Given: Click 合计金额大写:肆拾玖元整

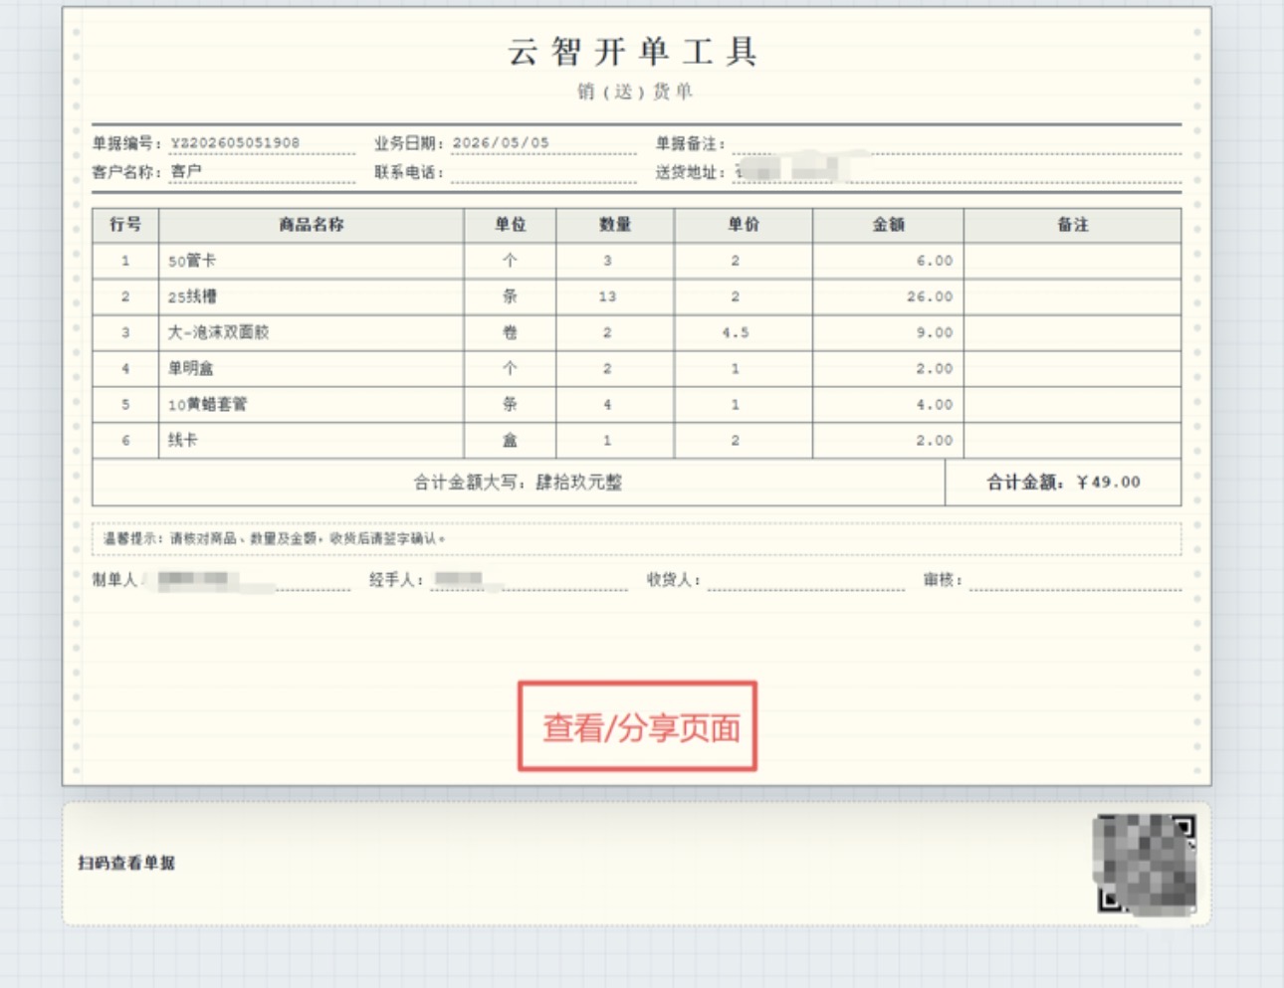Looking at the screenshot, I should coord(518,483).
